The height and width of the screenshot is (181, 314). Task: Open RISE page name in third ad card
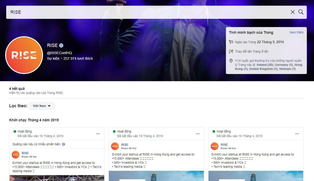point(224,145)
